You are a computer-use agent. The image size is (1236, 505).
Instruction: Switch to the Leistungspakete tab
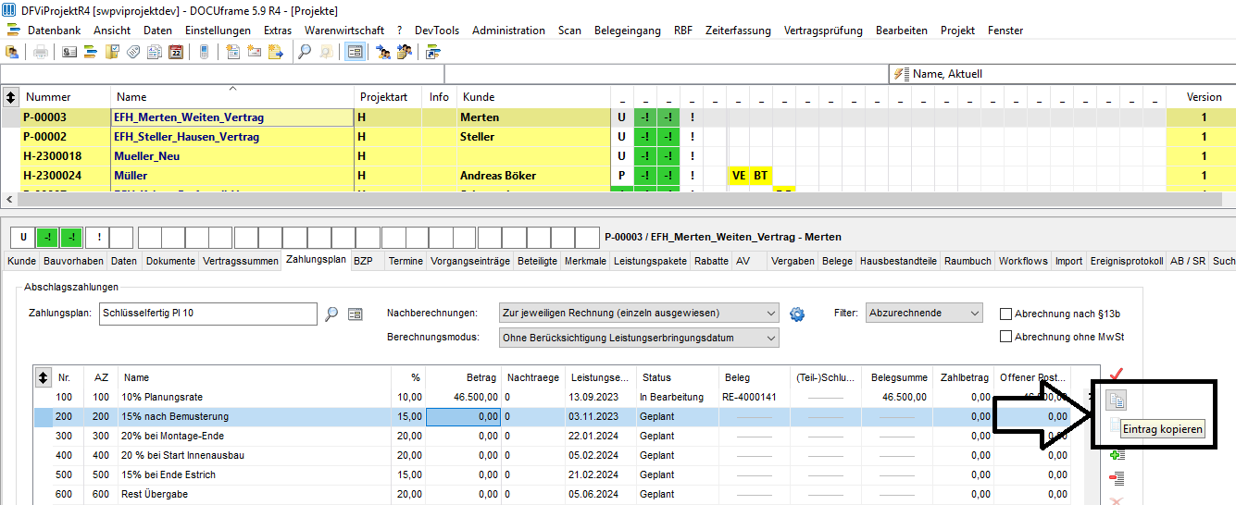pos(651,261)
